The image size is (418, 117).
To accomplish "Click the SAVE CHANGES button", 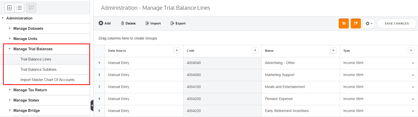I will point(397,23).
